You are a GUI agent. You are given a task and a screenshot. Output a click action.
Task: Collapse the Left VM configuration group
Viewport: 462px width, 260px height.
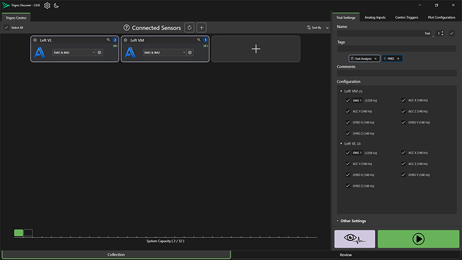click(x=341, y=91)
